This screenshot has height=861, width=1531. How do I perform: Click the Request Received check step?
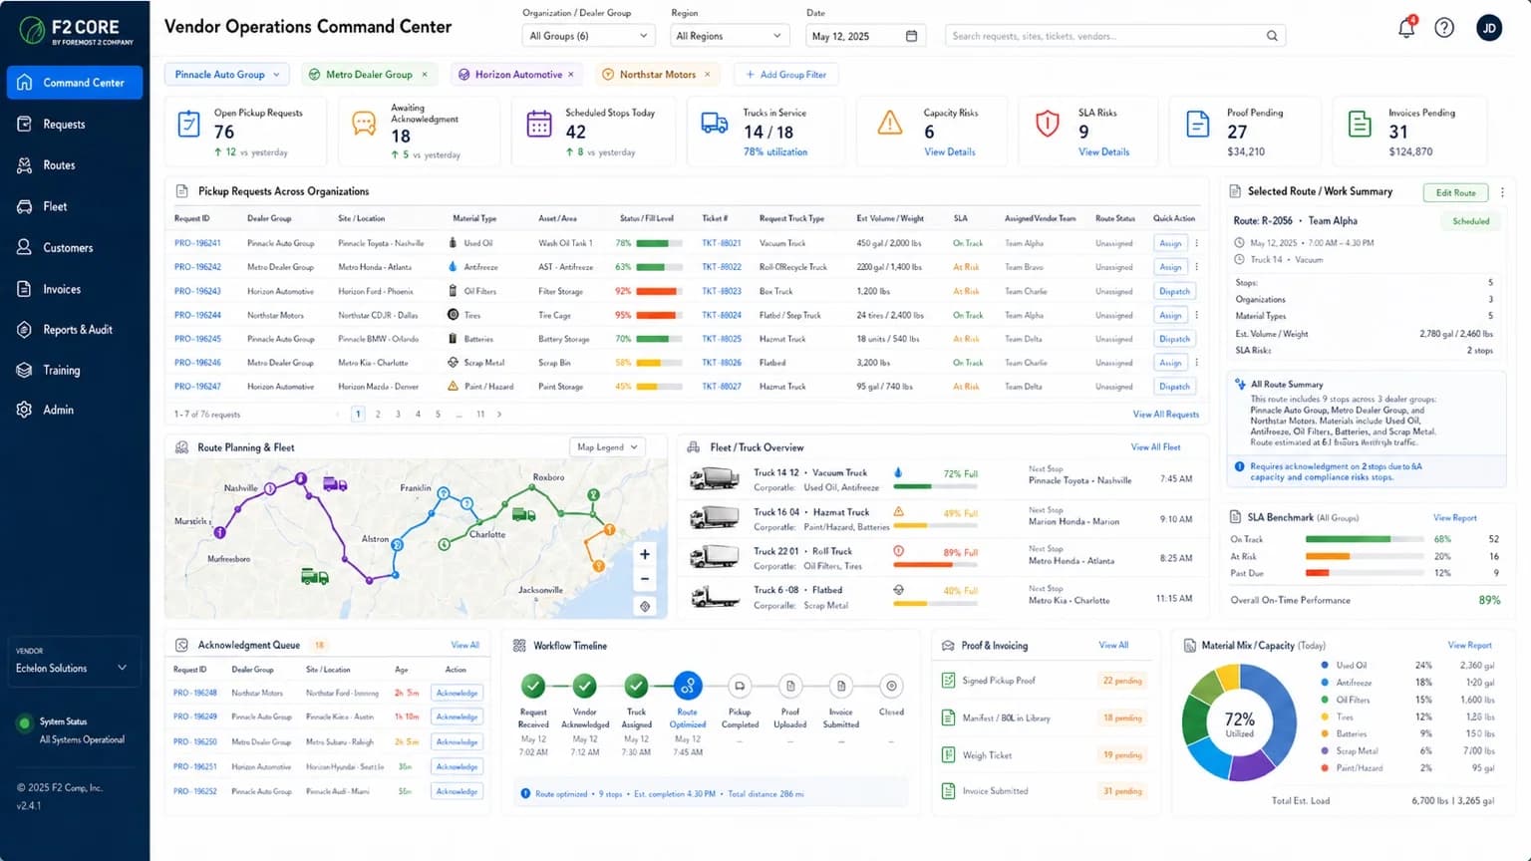(533, 686)
